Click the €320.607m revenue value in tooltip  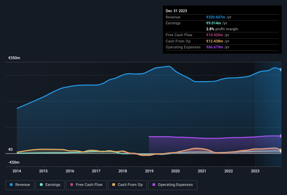pyautogui.click(x=216, y=17)
